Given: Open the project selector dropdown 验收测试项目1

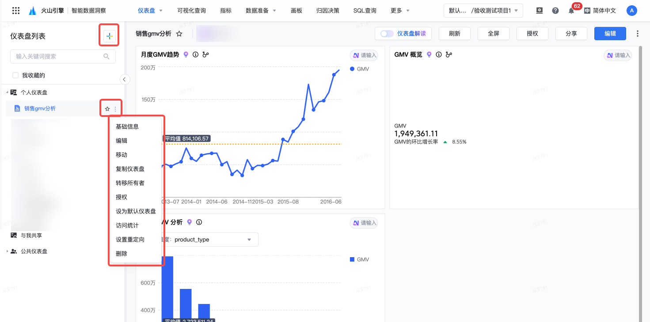Looking at the screenshot, I should click(x=483, y=11).
